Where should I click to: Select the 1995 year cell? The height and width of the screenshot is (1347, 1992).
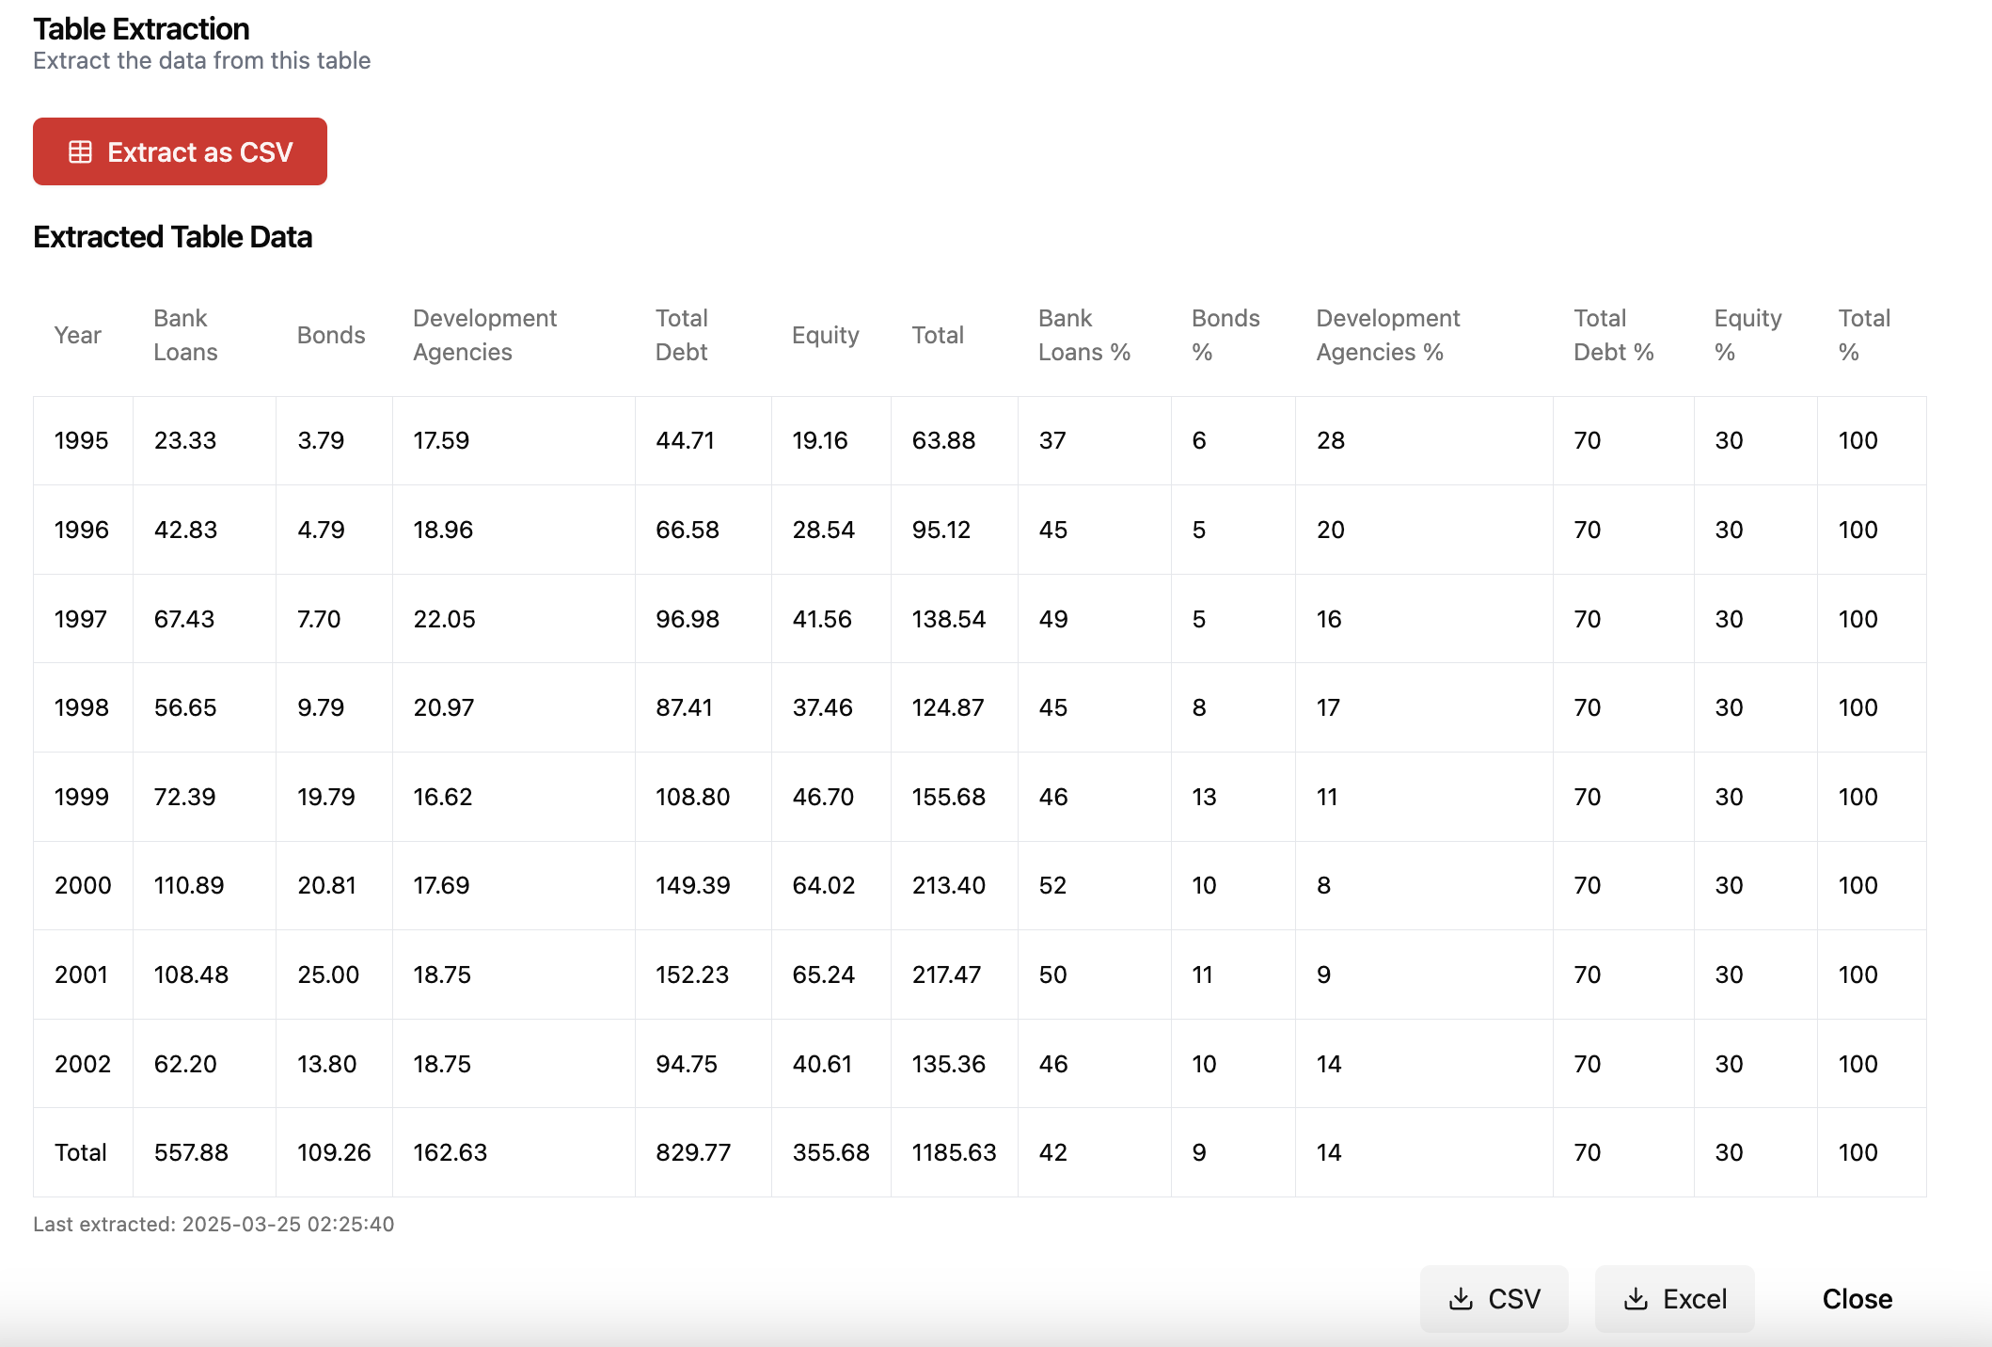83,440
